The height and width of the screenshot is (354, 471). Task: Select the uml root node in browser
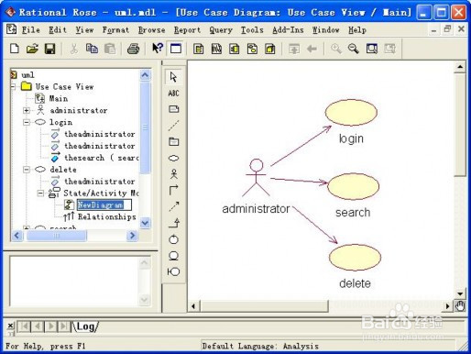pyautogui.click(x=27, y=75)
